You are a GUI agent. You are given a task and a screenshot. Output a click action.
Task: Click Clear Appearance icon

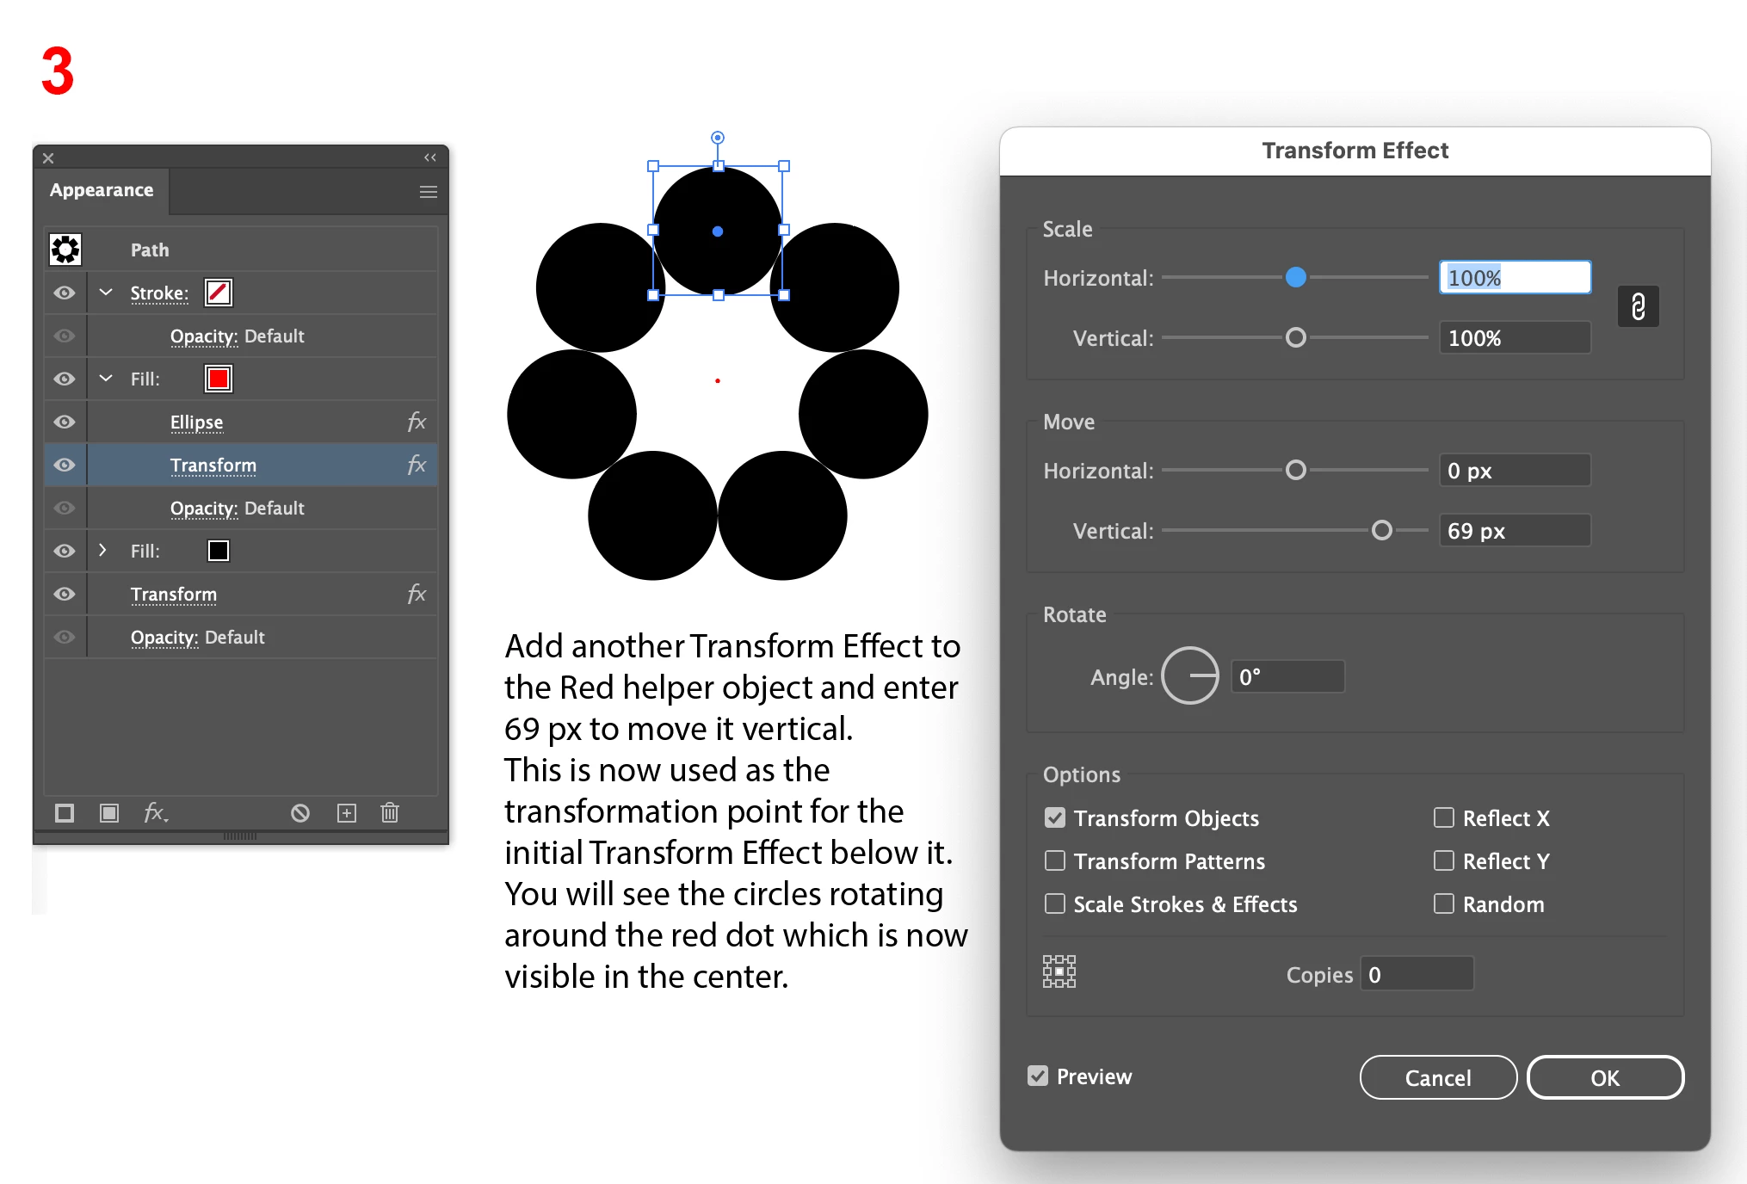[x=300, y=813]
